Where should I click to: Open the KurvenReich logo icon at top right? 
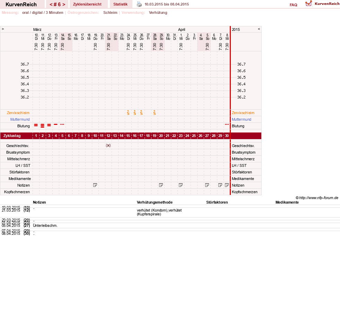click(308, 3)
